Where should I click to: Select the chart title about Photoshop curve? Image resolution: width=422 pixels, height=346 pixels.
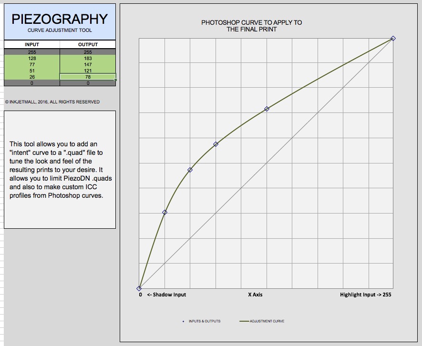251,26
